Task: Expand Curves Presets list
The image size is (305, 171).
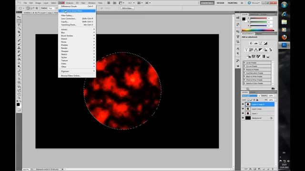Action: (x=244, y=66)
